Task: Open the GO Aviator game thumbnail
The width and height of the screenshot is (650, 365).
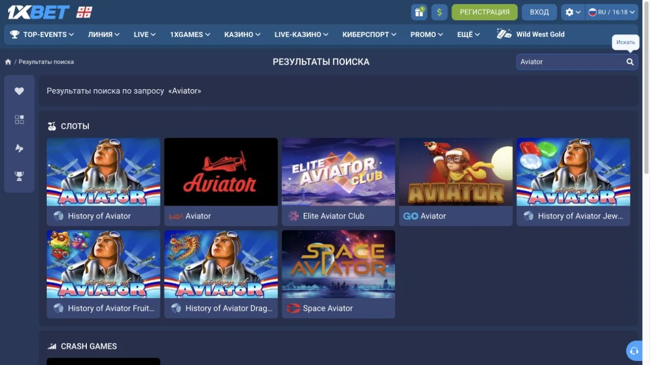Action: pyautogui.click(x=456, y=172)
